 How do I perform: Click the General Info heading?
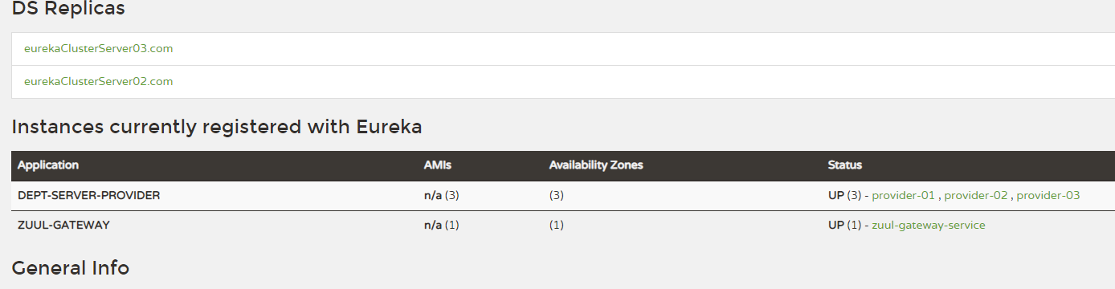coord(71,267)
